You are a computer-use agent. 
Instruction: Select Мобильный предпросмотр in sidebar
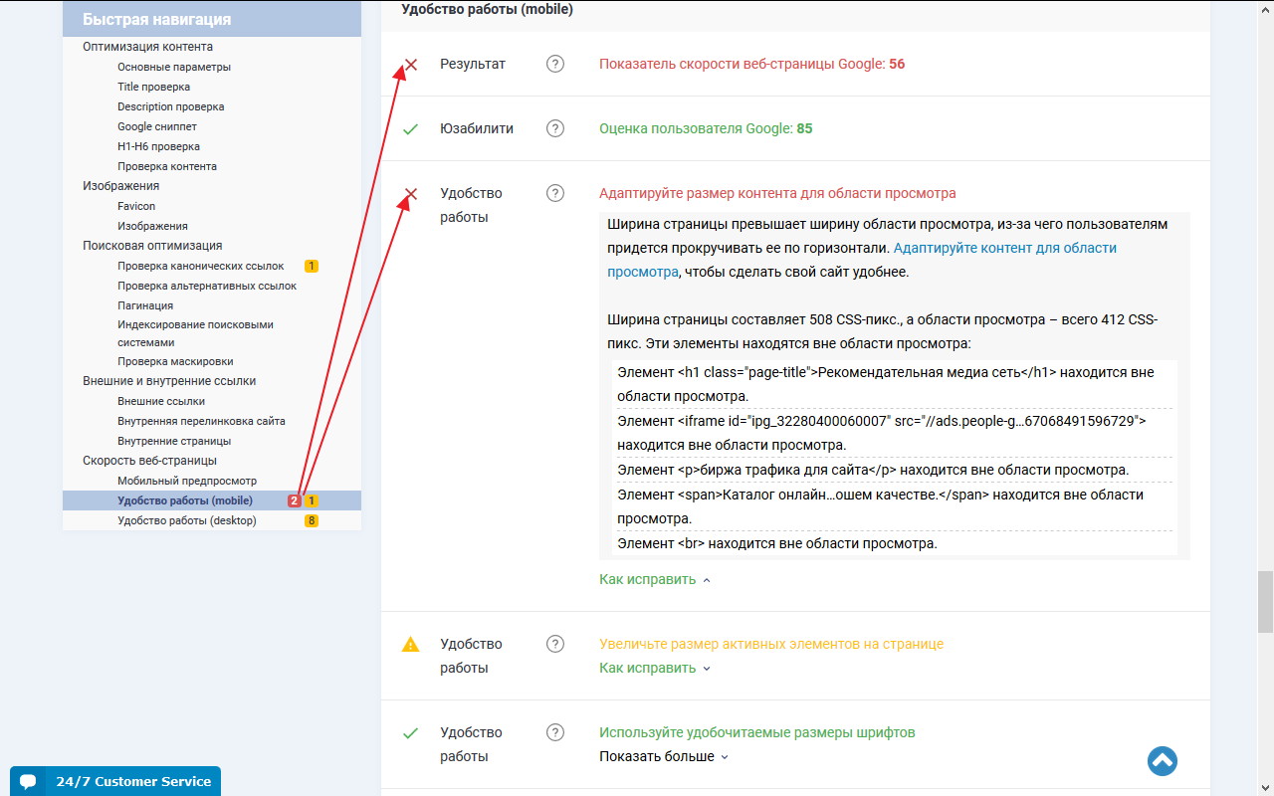click(186, 481)
